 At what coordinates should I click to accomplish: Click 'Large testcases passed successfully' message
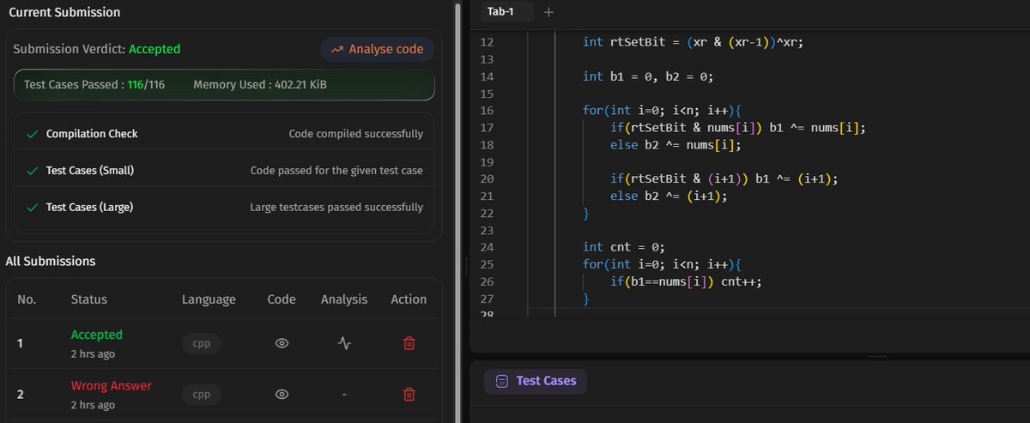point(336,207)
